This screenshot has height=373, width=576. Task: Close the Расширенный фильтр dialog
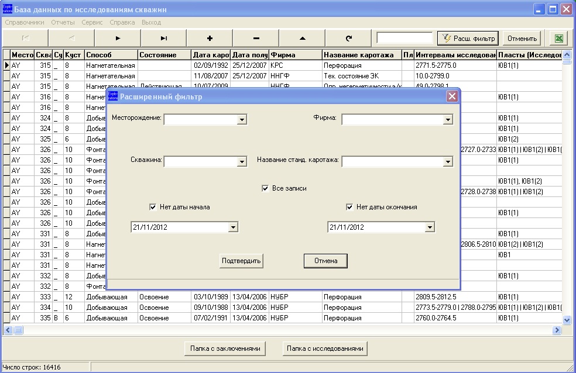click(x=452, y=96)
